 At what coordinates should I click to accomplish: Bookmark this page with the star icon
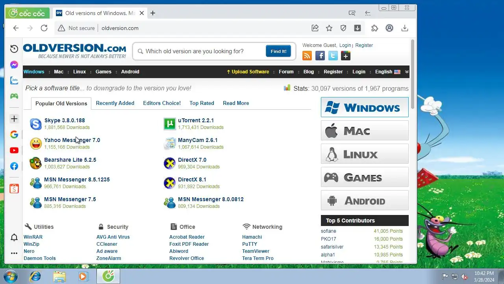pos(329,28)
